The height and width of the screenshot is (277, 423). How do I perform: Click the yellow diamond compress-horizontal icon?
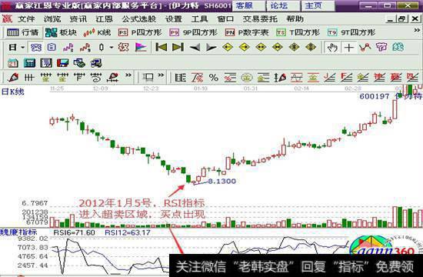tap(278, 48)
